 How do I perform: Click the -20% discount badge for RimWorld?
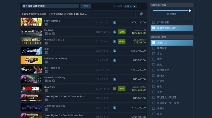pos(122,32)
